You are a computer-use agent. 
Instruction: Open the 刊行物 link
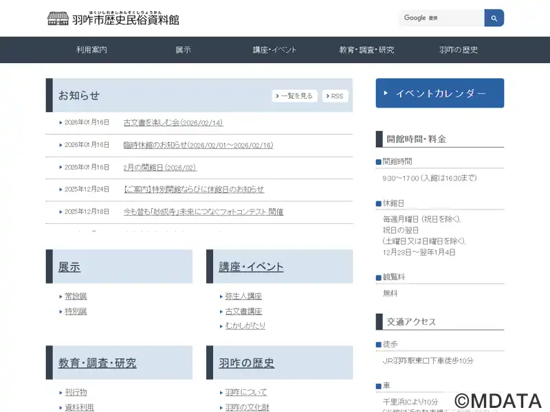pyautogui.click(x=76, y=392)
